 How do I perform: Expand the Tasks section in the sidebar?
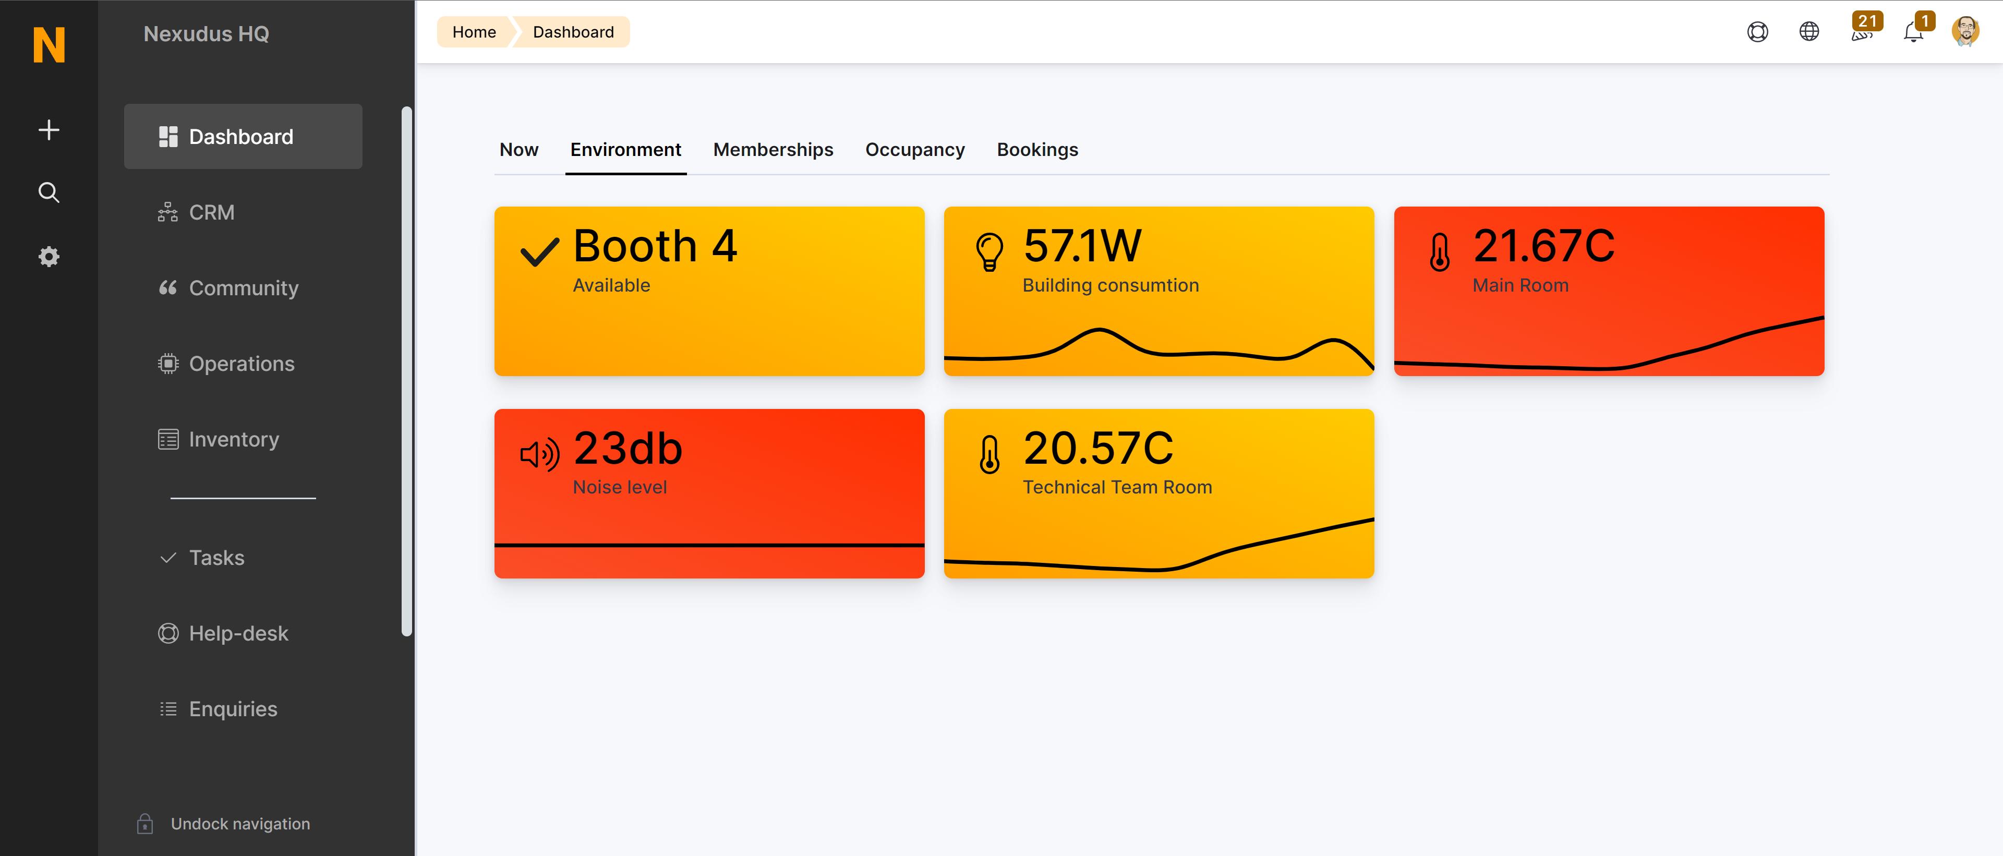point(217,556)
